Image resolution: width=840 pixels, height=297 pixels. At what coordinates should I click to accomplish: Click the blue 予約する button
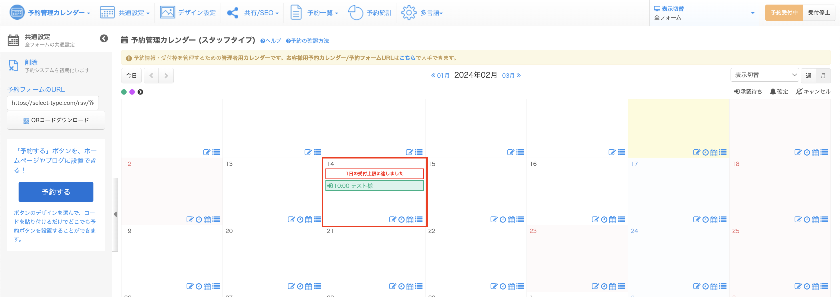[56, 192]
